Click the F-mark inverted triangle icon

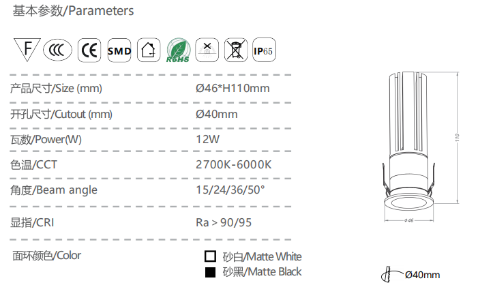pyautogui.click(x=27, y=50)
